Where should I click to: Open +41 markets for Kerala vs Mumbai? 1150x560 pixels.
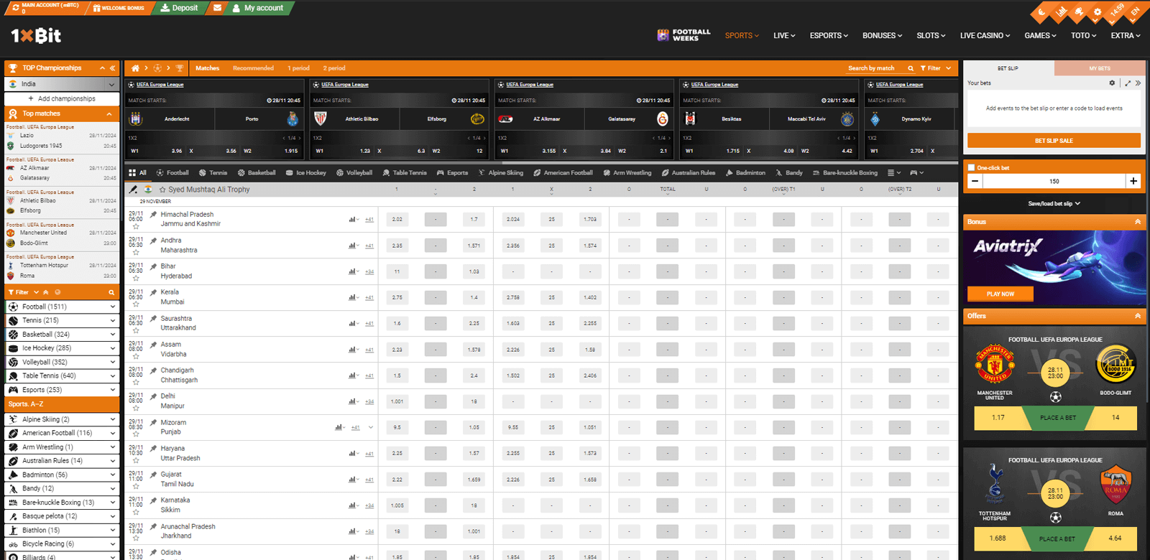pyautogui.click(x=369, y=297)
